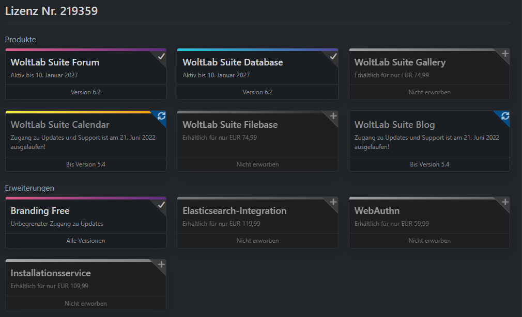Select Version 6.2 under Suite Database

click(x=257, y=92)
